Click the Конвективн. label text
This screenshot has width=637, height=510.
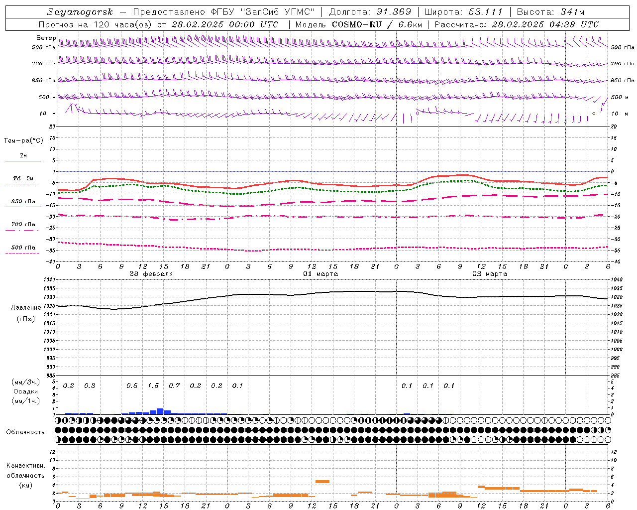click(26, 466)
